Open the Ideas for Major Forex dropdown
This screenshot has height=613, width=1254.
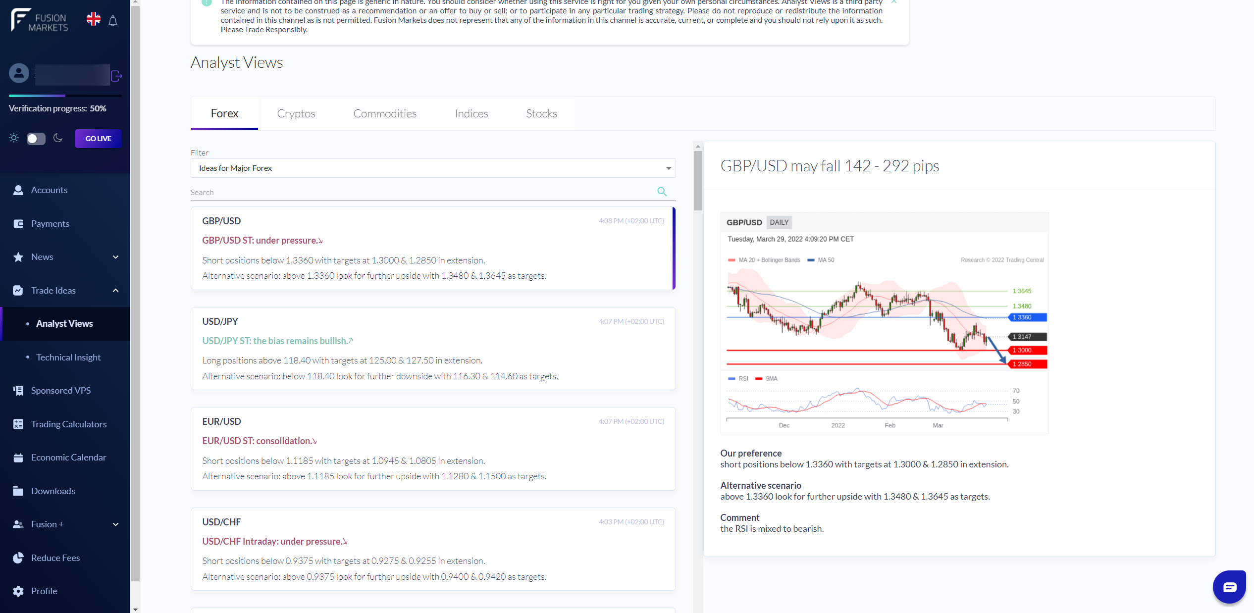pos(433,168)
